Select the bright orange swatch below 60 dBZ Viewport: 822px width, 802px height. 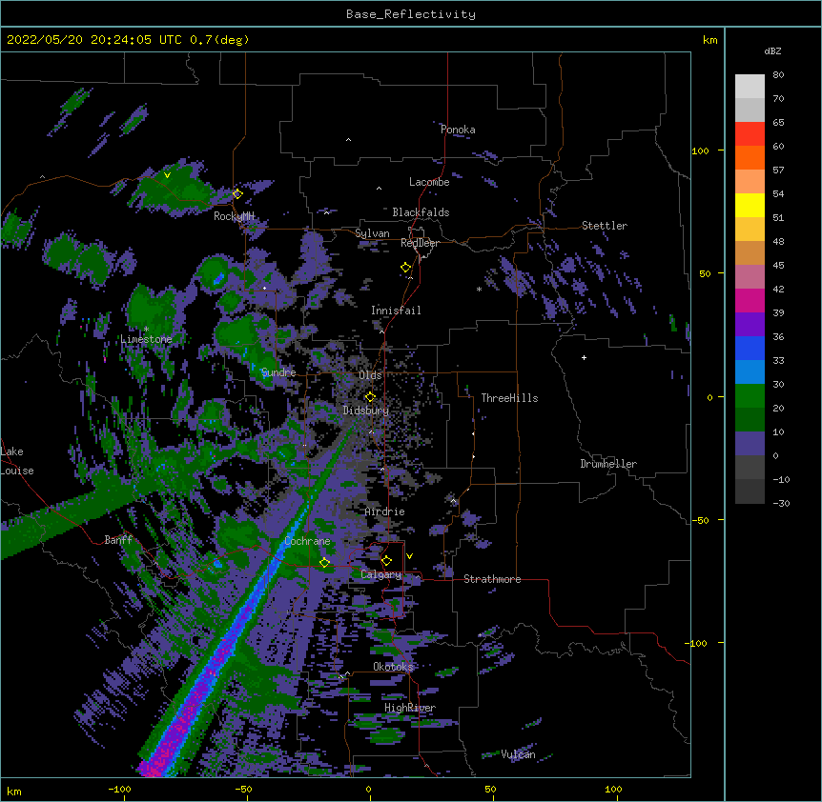[750, 157]
